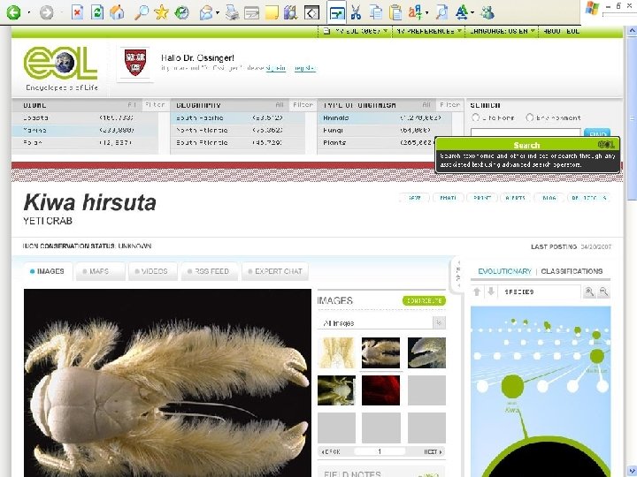Open the My EOL dropdown menu

356,31
